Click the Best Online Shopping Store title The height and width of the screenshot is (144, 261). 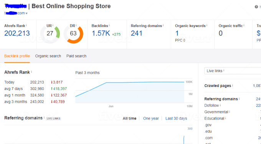coord(71,6)
